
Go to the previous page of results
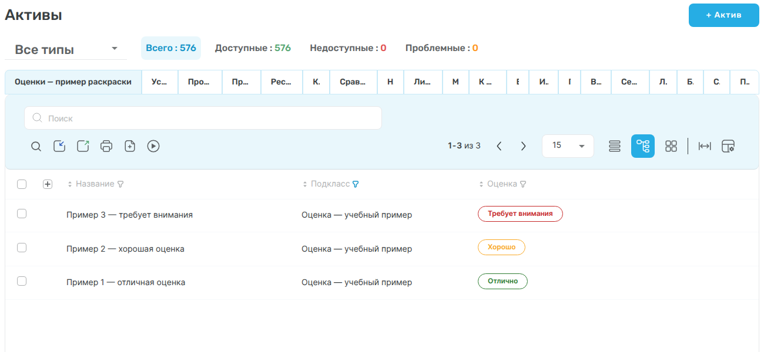tap(499, 146)
